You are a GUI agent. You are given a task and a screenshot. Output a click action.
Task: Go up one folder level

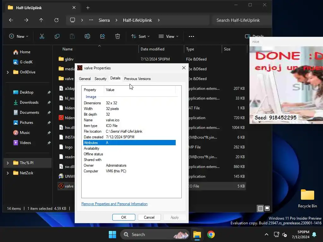click(41, 20)
